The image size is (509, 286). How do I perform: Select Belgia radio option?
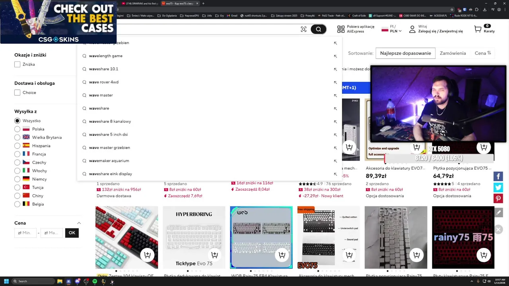tap(17, 204)
